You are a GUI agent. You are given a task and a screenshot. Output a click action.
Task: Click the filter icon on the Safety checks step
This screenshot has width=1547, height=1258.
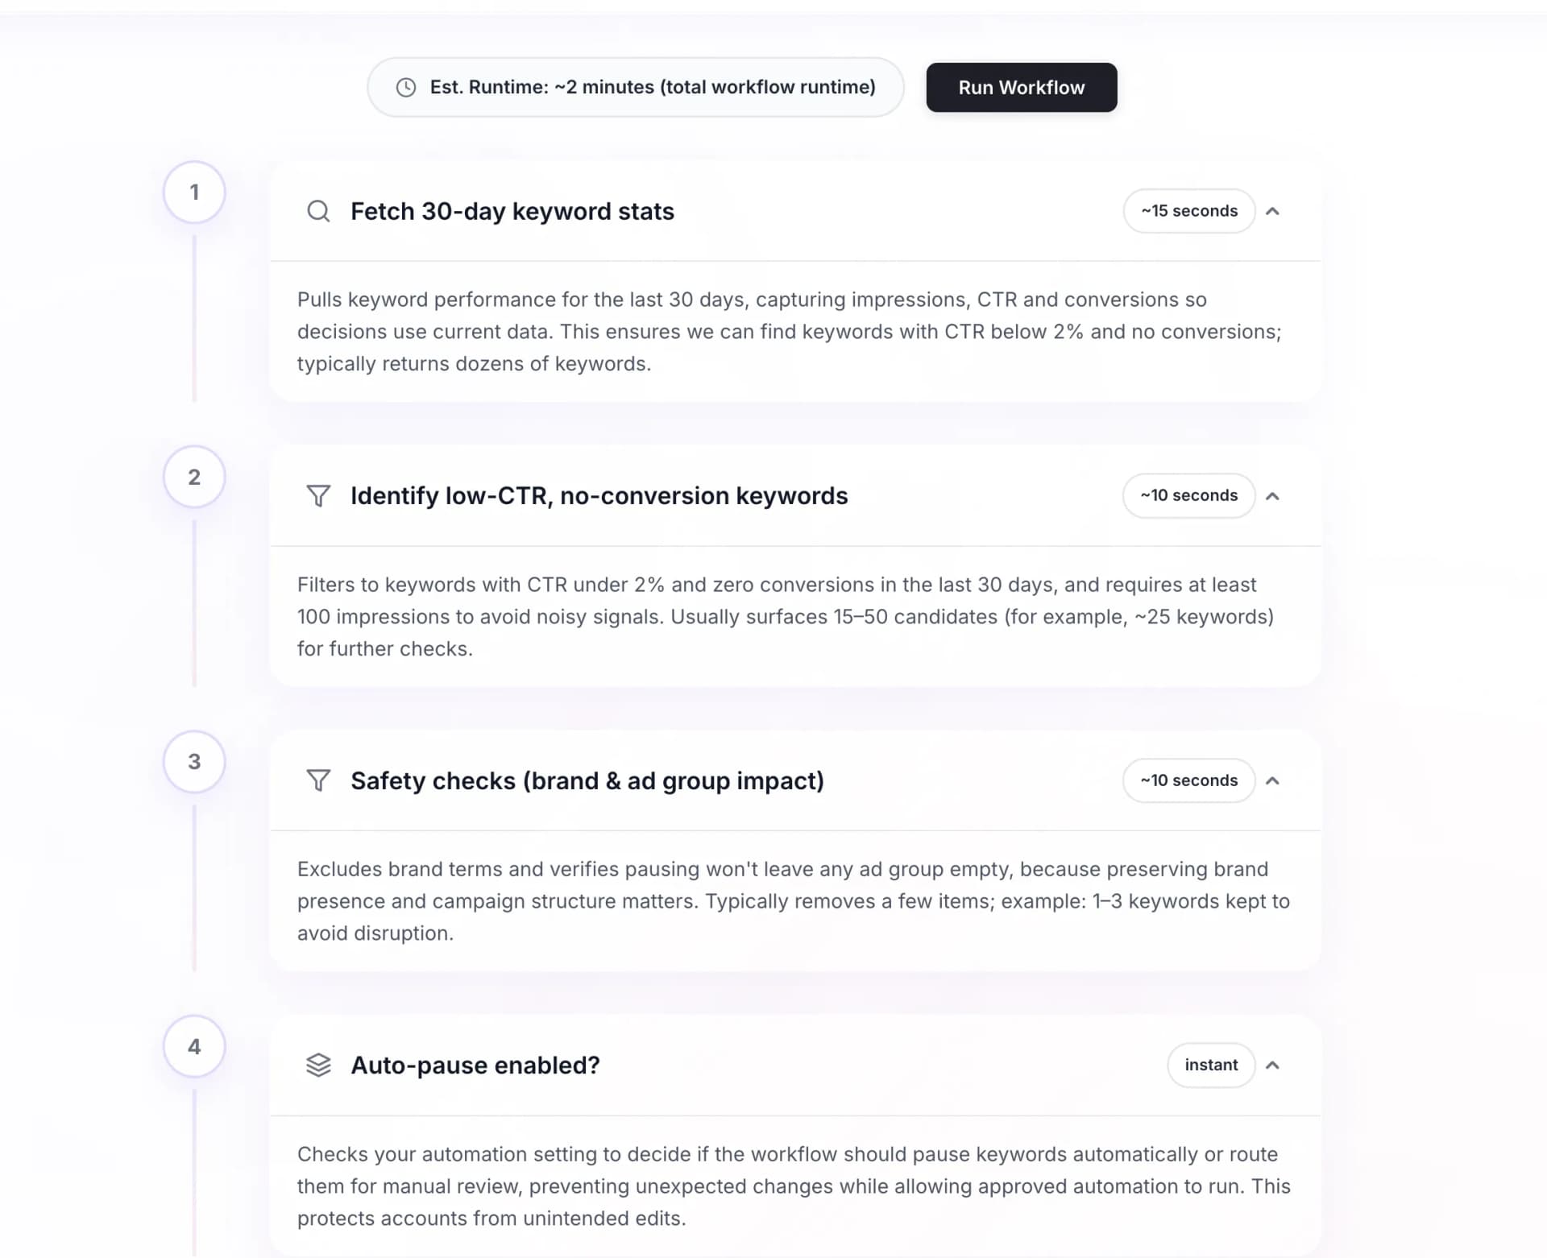[x=319, y=780]
